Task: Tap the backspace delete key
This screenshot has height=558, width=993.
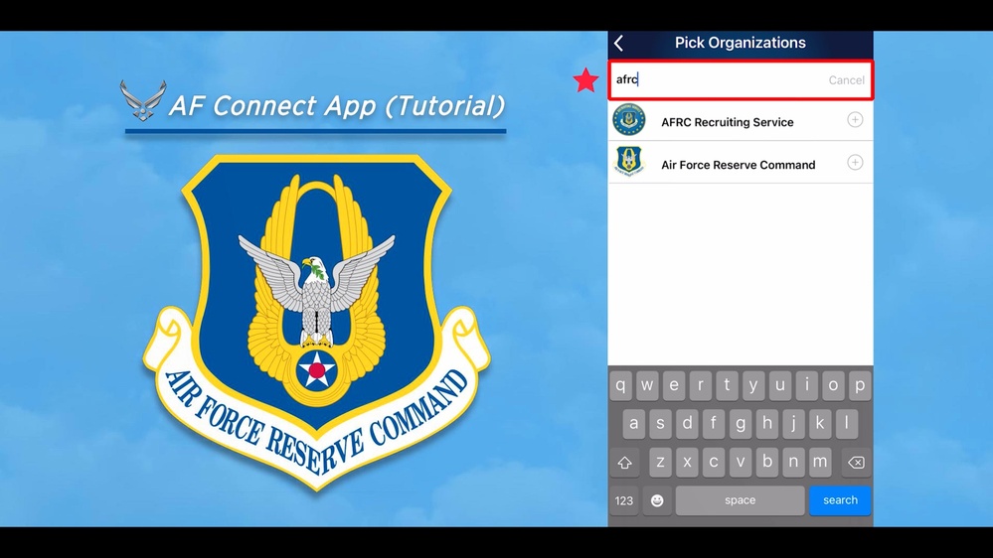Action: coord(856,463)
